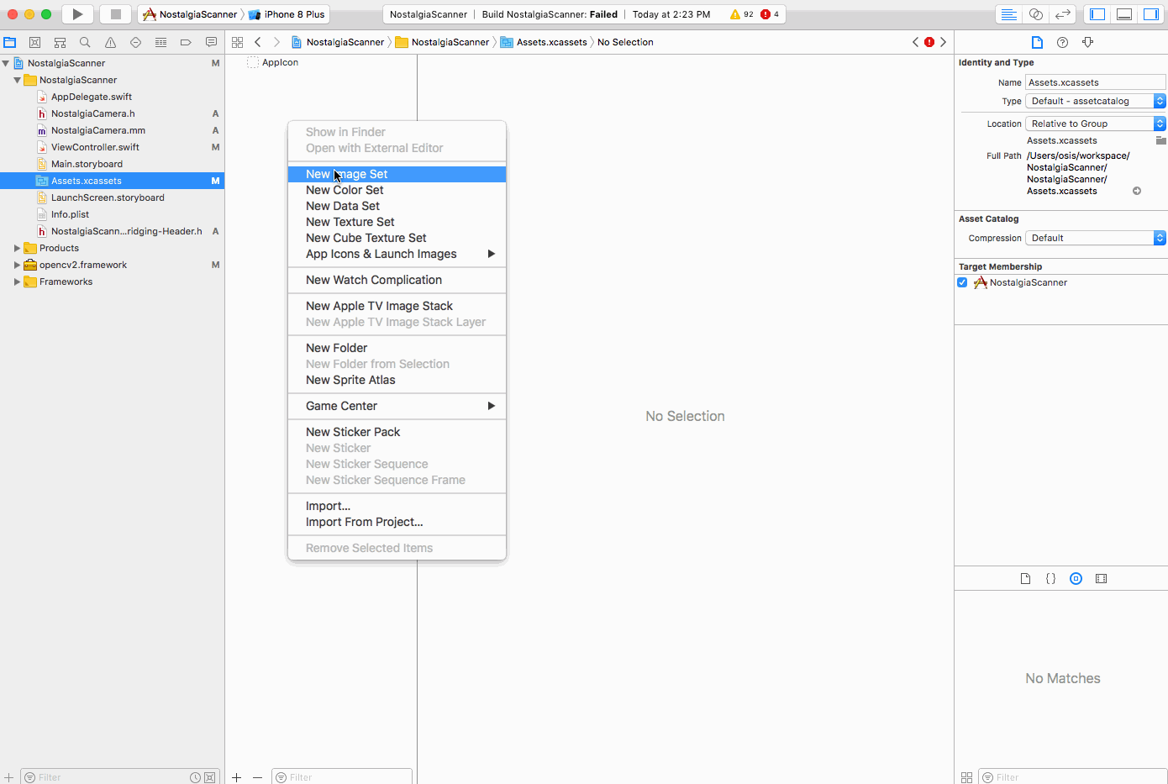
Task: Show the Quick Help inspector tab
Action: click(x=1062, y=42)
